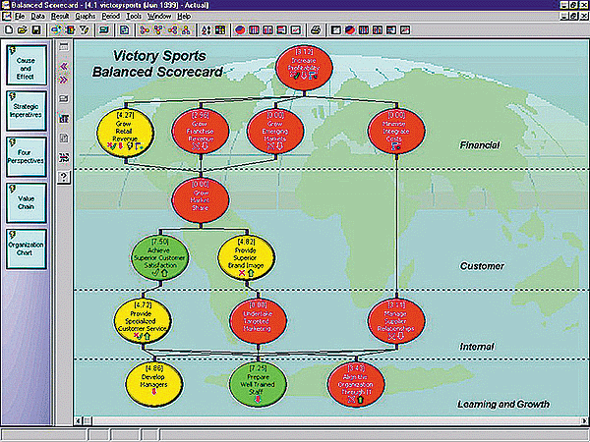Image resolution: width=590 pixels, height=442 pixels.
Task: Select the Undertake Targeted Marketing node
Action: (x=258, y=321)
